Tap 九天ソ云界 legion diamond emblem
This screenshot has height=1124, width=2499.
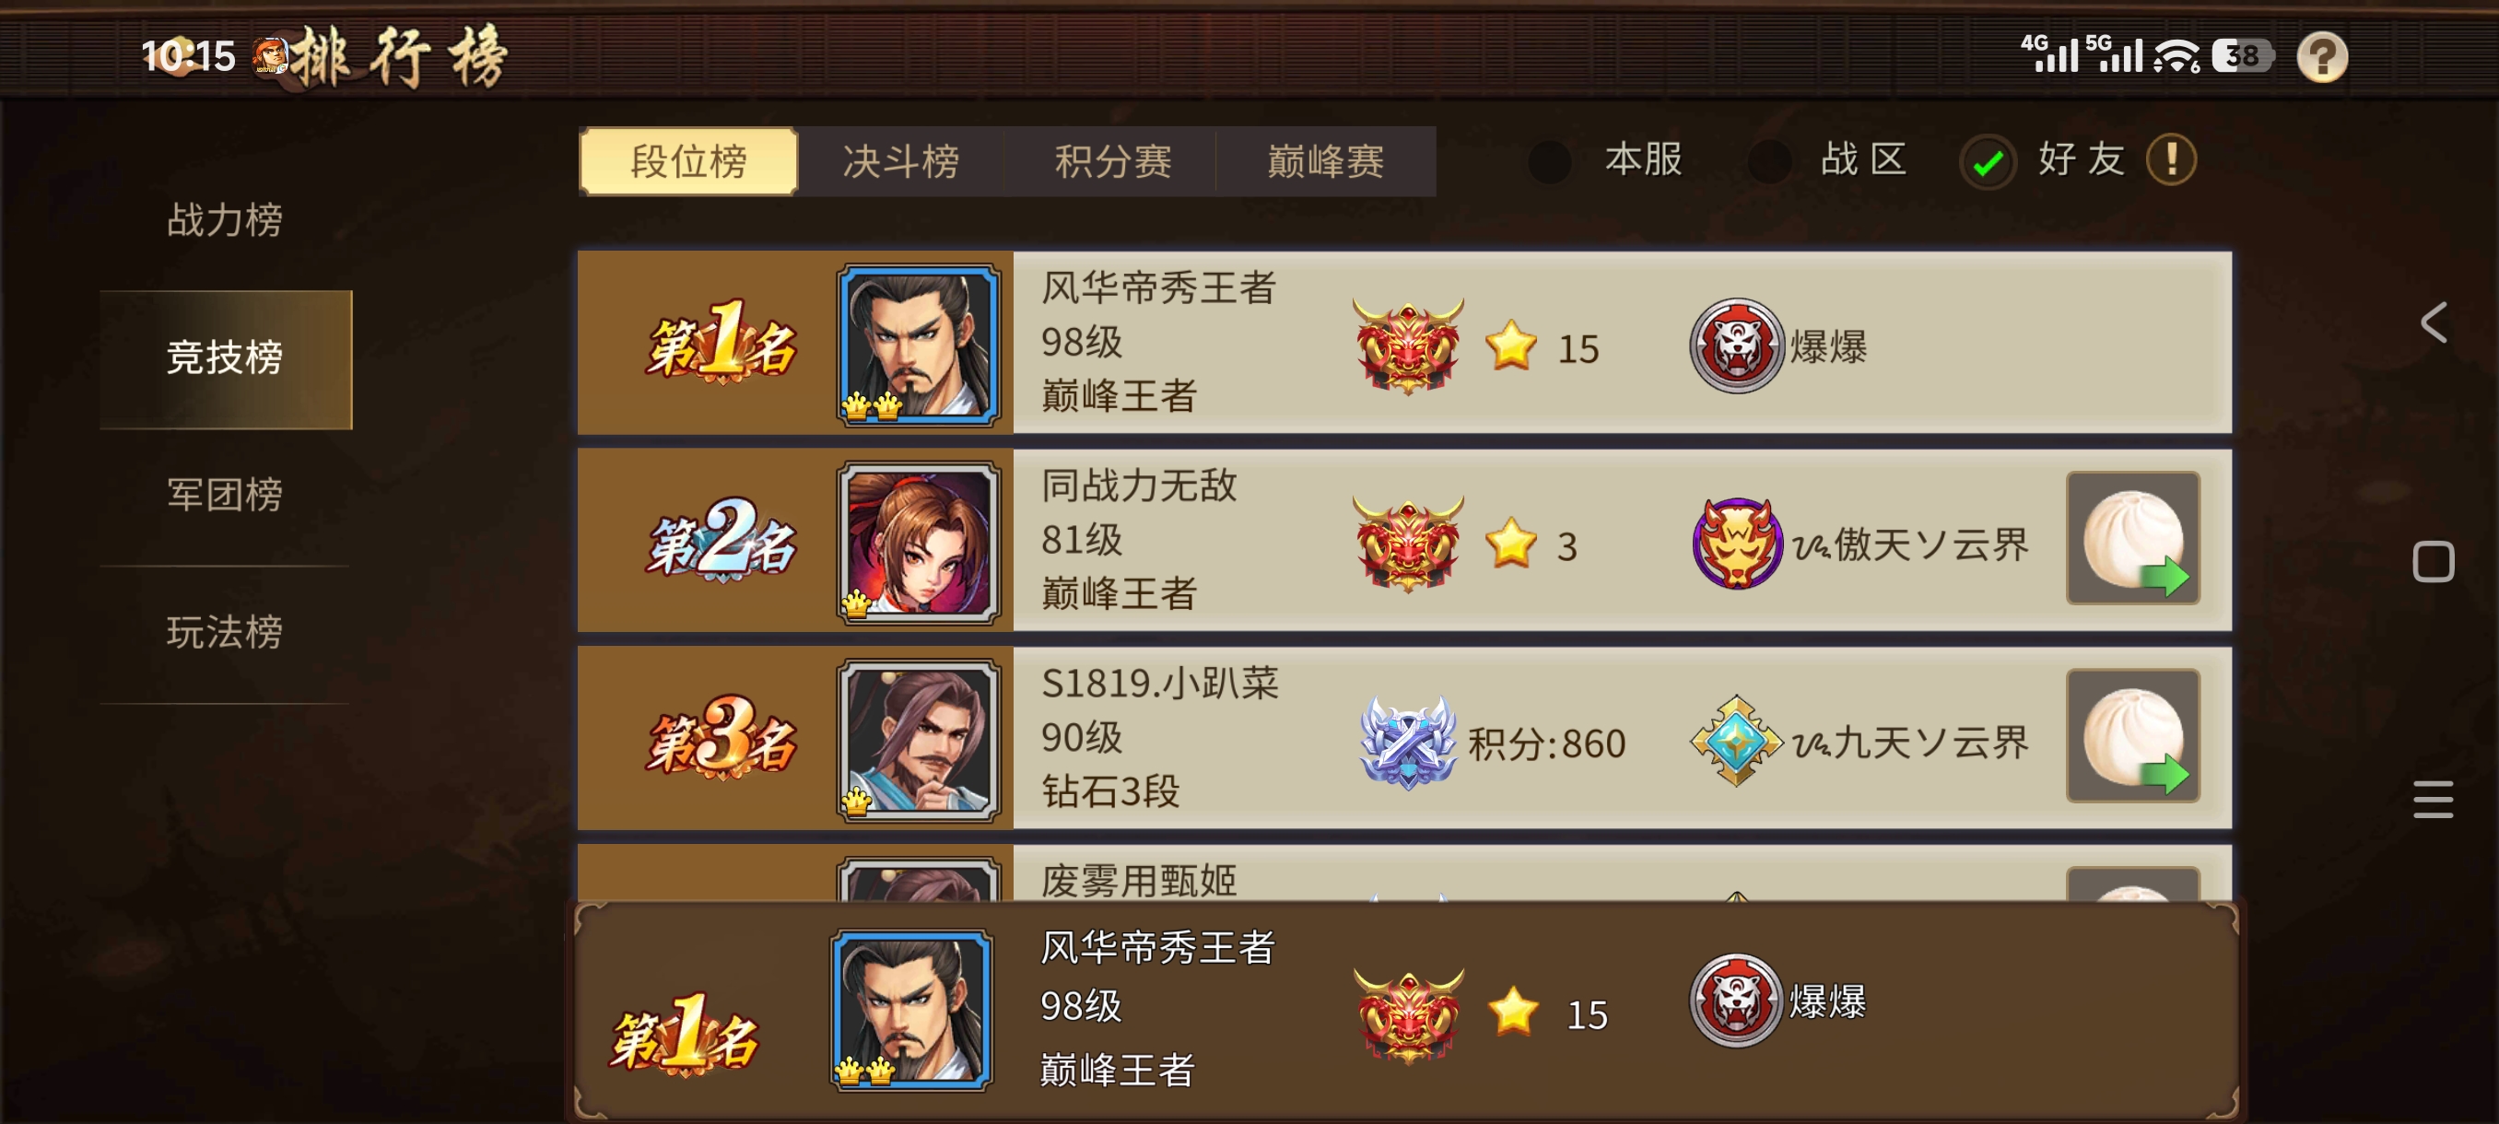pyautogui.click(x=1735, y=742)
